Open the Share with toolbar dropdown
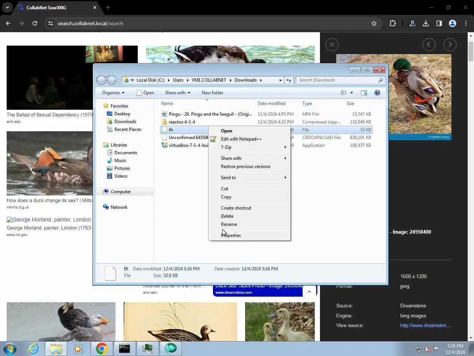This screenshot has height=356, width=474. click(177, 93)
